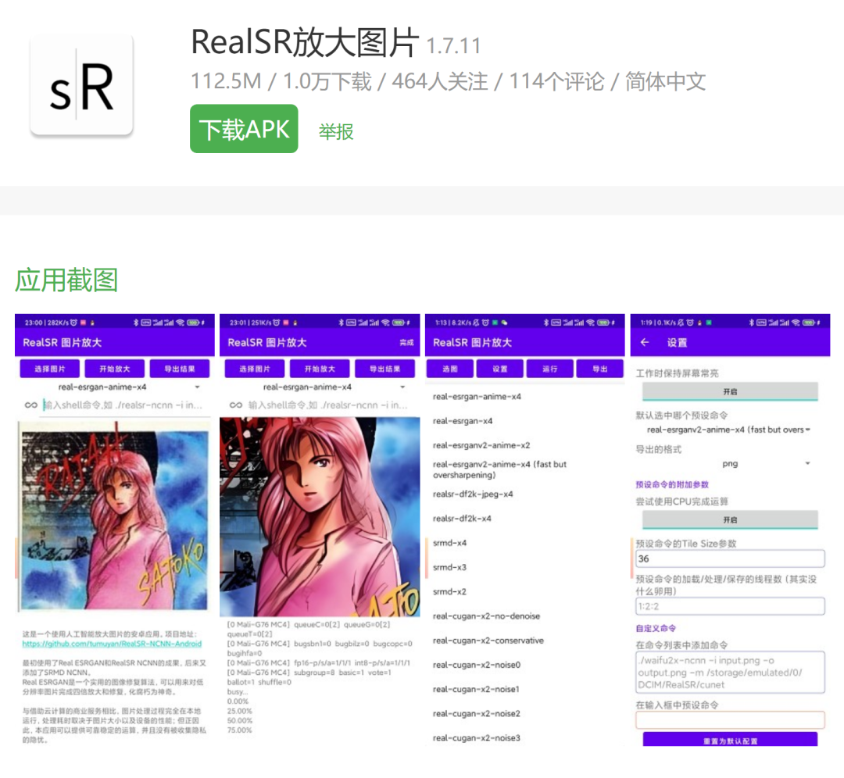Viewport: 844px width, 778px height.
Task: Click the 举报 report link
Action: click(336, 131)
